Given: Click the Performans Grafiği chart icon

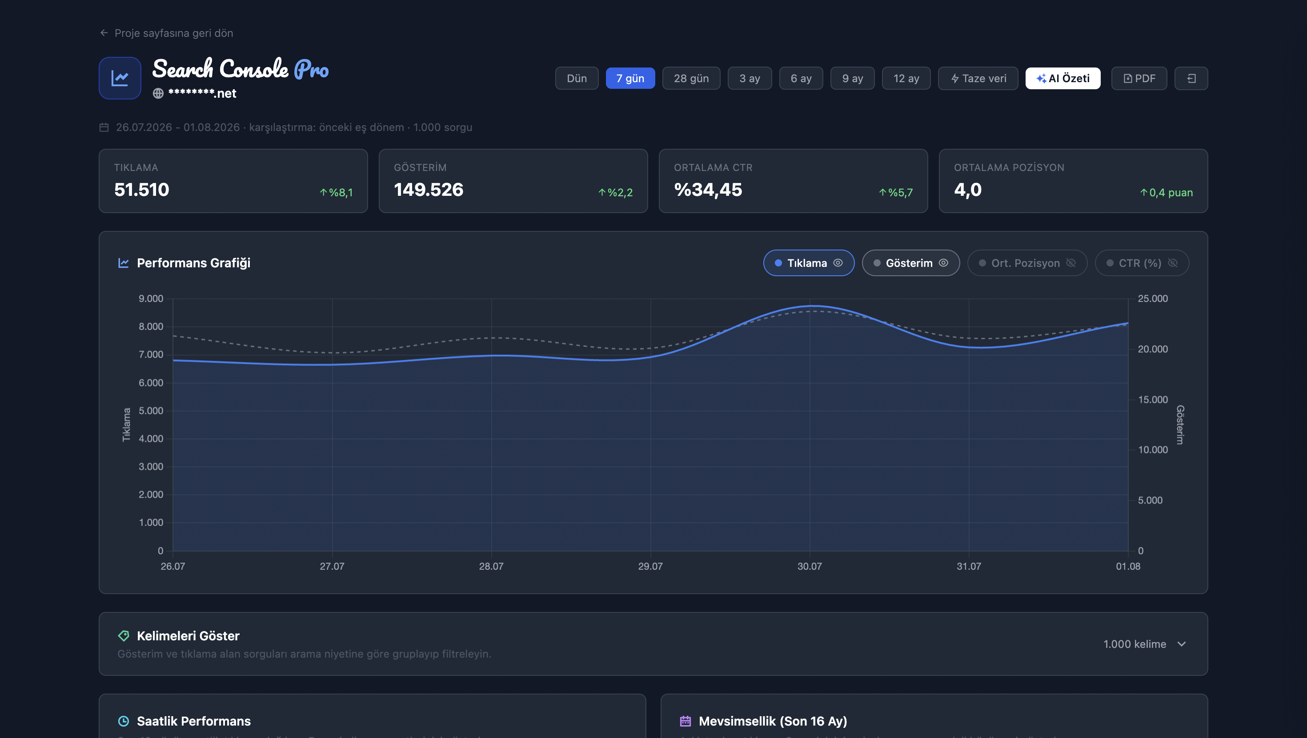Looking at the screenshot, I should click(123, 262).
